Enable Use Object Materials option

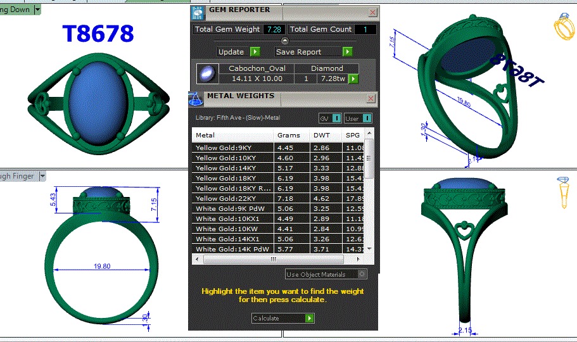[362, 274]
